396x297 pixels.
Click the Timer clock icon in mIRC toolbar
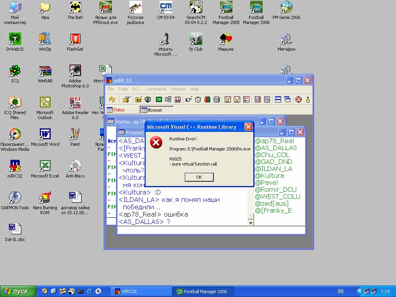tap(198, 99)
